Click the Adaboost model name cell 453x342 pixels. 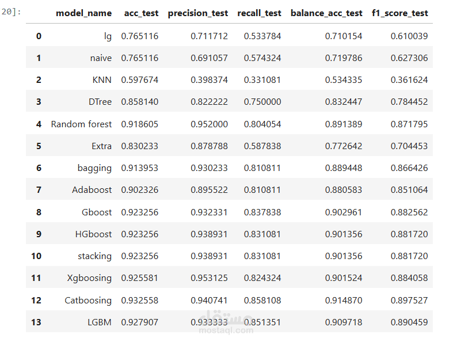(x=92, y=190)
